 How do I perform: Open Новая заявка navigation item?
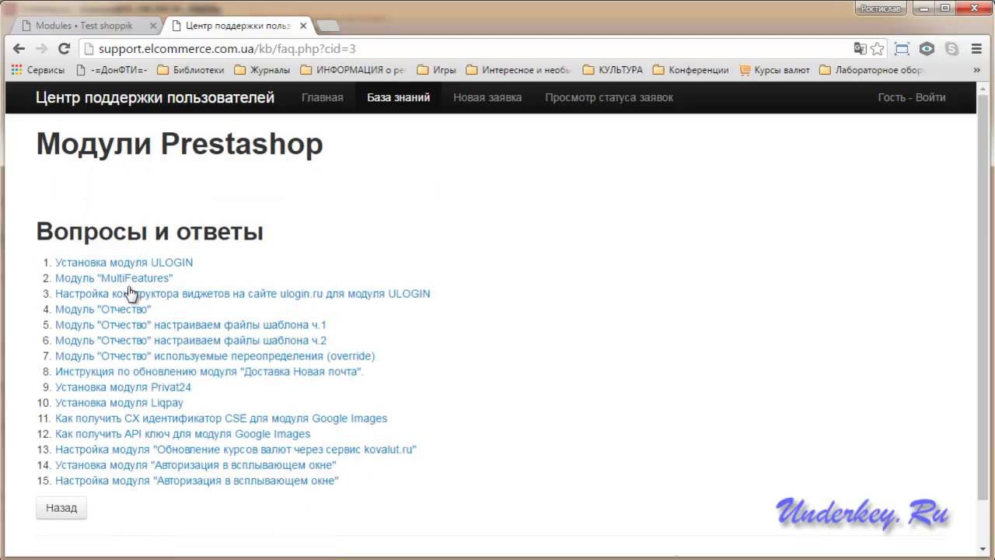pyautogui.click(x=487, y=97)
